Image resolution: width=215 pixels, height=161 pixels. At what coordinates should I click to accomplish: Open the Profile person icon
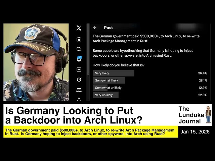(x=79, y=99)
